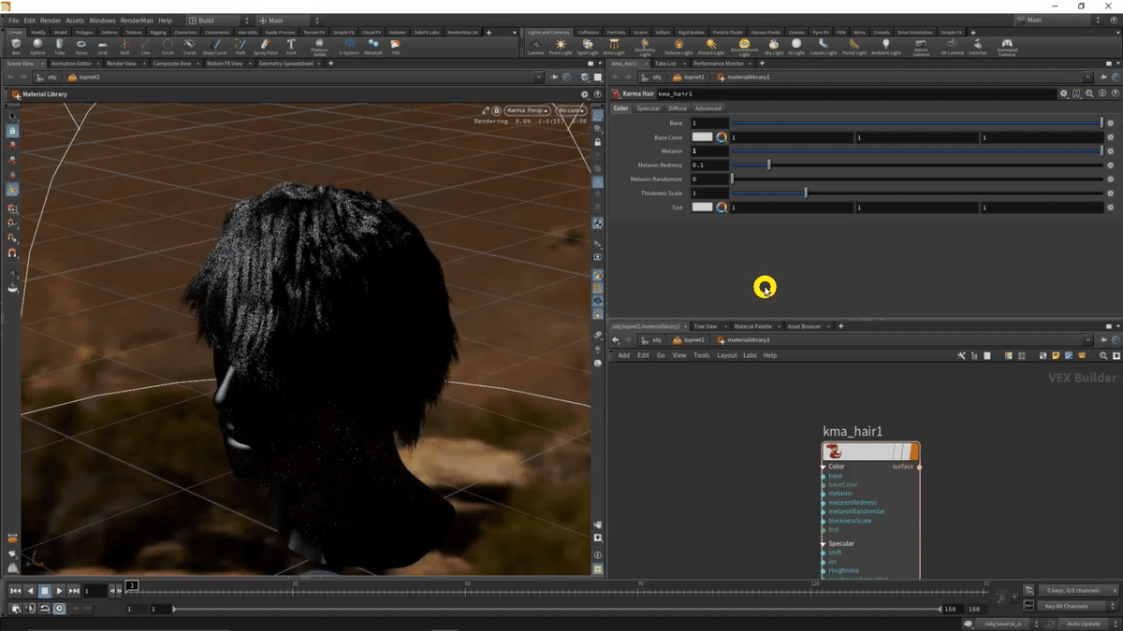Image resolution: width=1123 pixels, height=631 pixels.
Task: Open the Karma Persp camera dropdown
Action: pyautogui.click(x=529, y=110)
